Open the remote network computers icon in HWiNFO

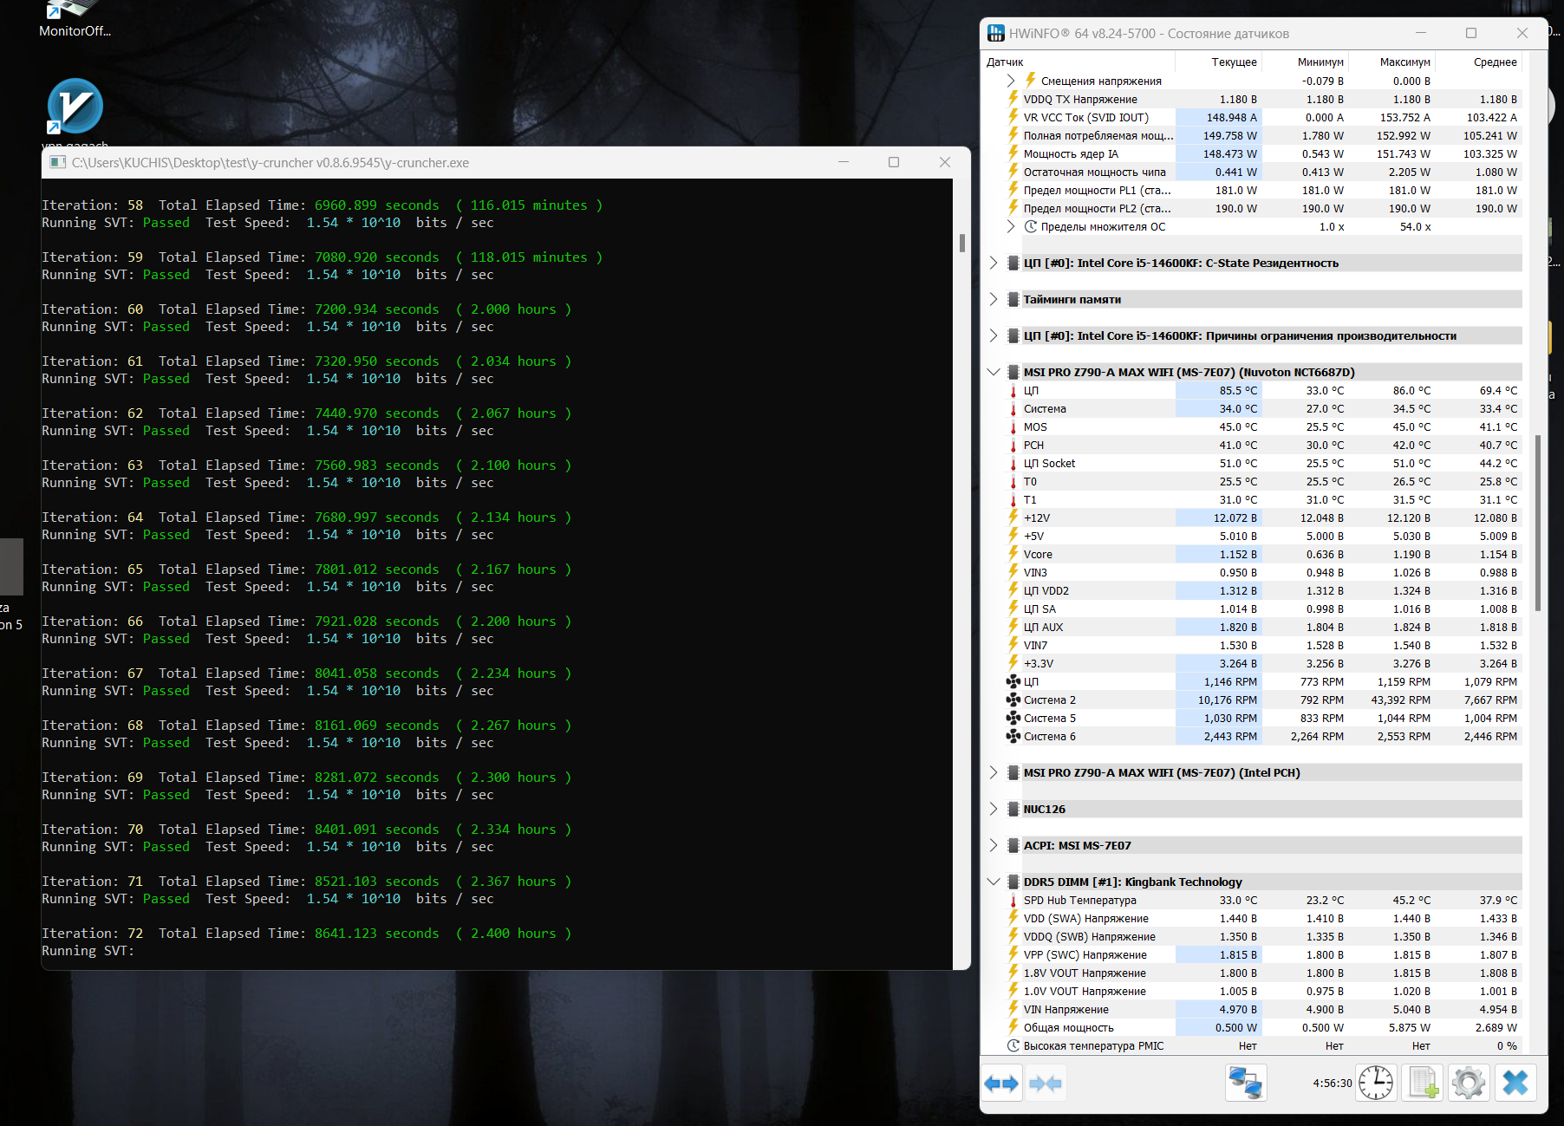1246,1083
